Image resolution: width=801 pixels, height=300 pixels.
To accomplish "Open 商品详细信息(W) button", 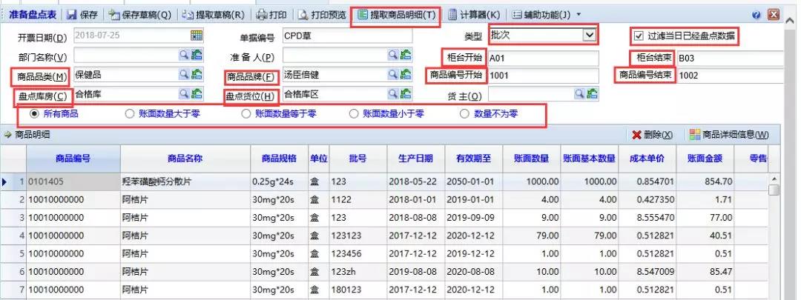I will (x=728, y=134).
